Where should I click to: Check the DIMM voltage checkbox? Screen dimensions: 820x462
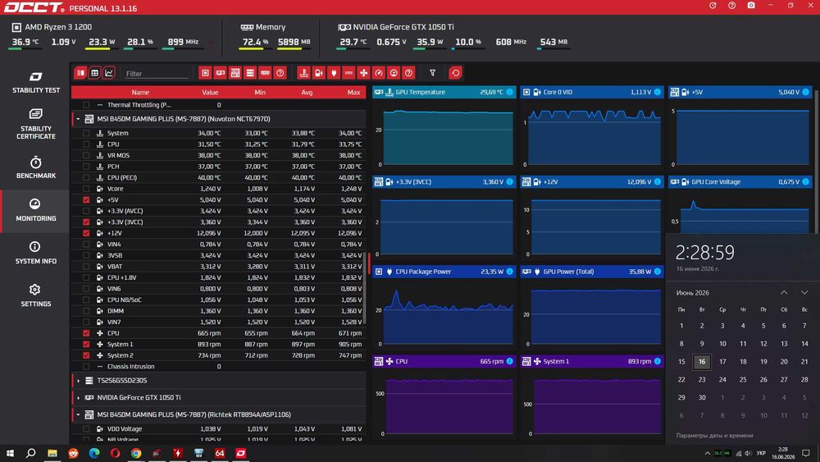pyautogui.click(x=86, y=311)
